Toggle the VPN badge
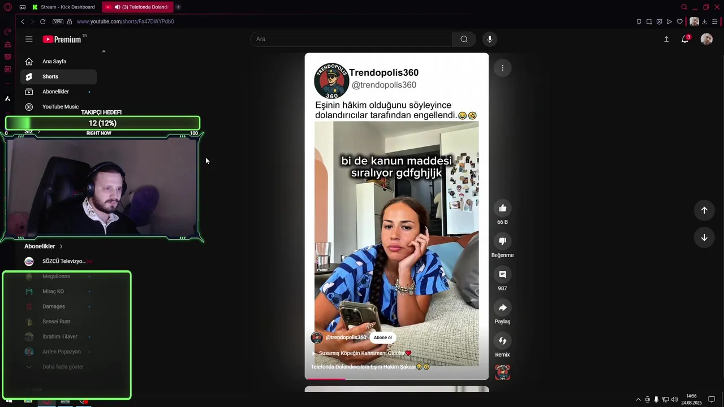Screen dimensions: 724x407 pyautogui.click(x=58, y=21)
